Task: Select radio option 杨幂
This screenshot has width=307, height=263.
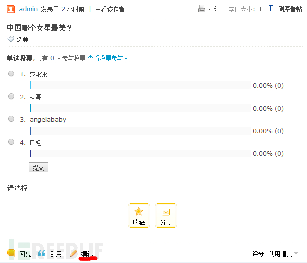Action: 11,96
